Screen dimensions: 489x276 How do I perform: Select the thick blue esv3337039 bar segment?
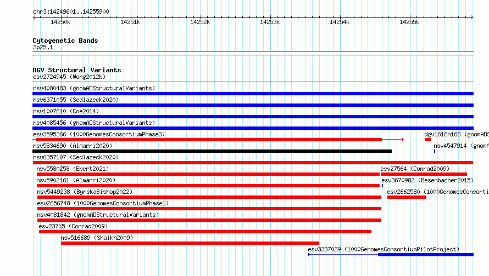(426, 255)
